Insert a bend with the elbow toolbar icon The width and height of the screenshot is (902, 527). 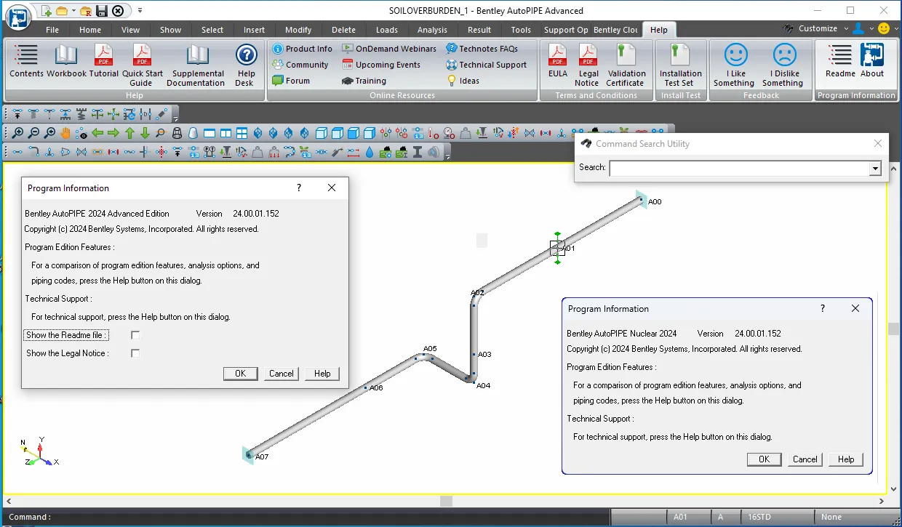coord(33,152)
